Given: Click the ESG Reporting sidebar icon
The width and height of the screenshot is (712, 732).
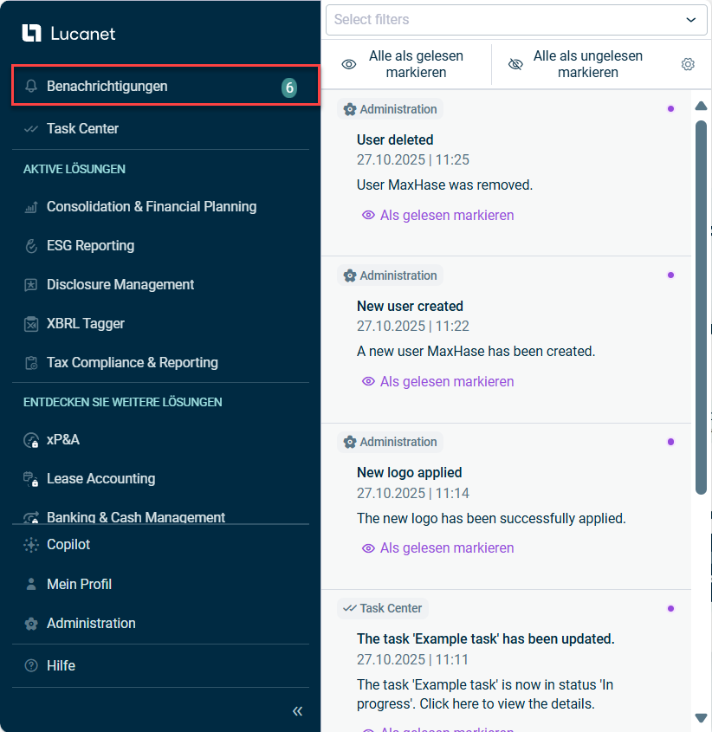Looking at the screenshot, I should (x=31, y=246).
